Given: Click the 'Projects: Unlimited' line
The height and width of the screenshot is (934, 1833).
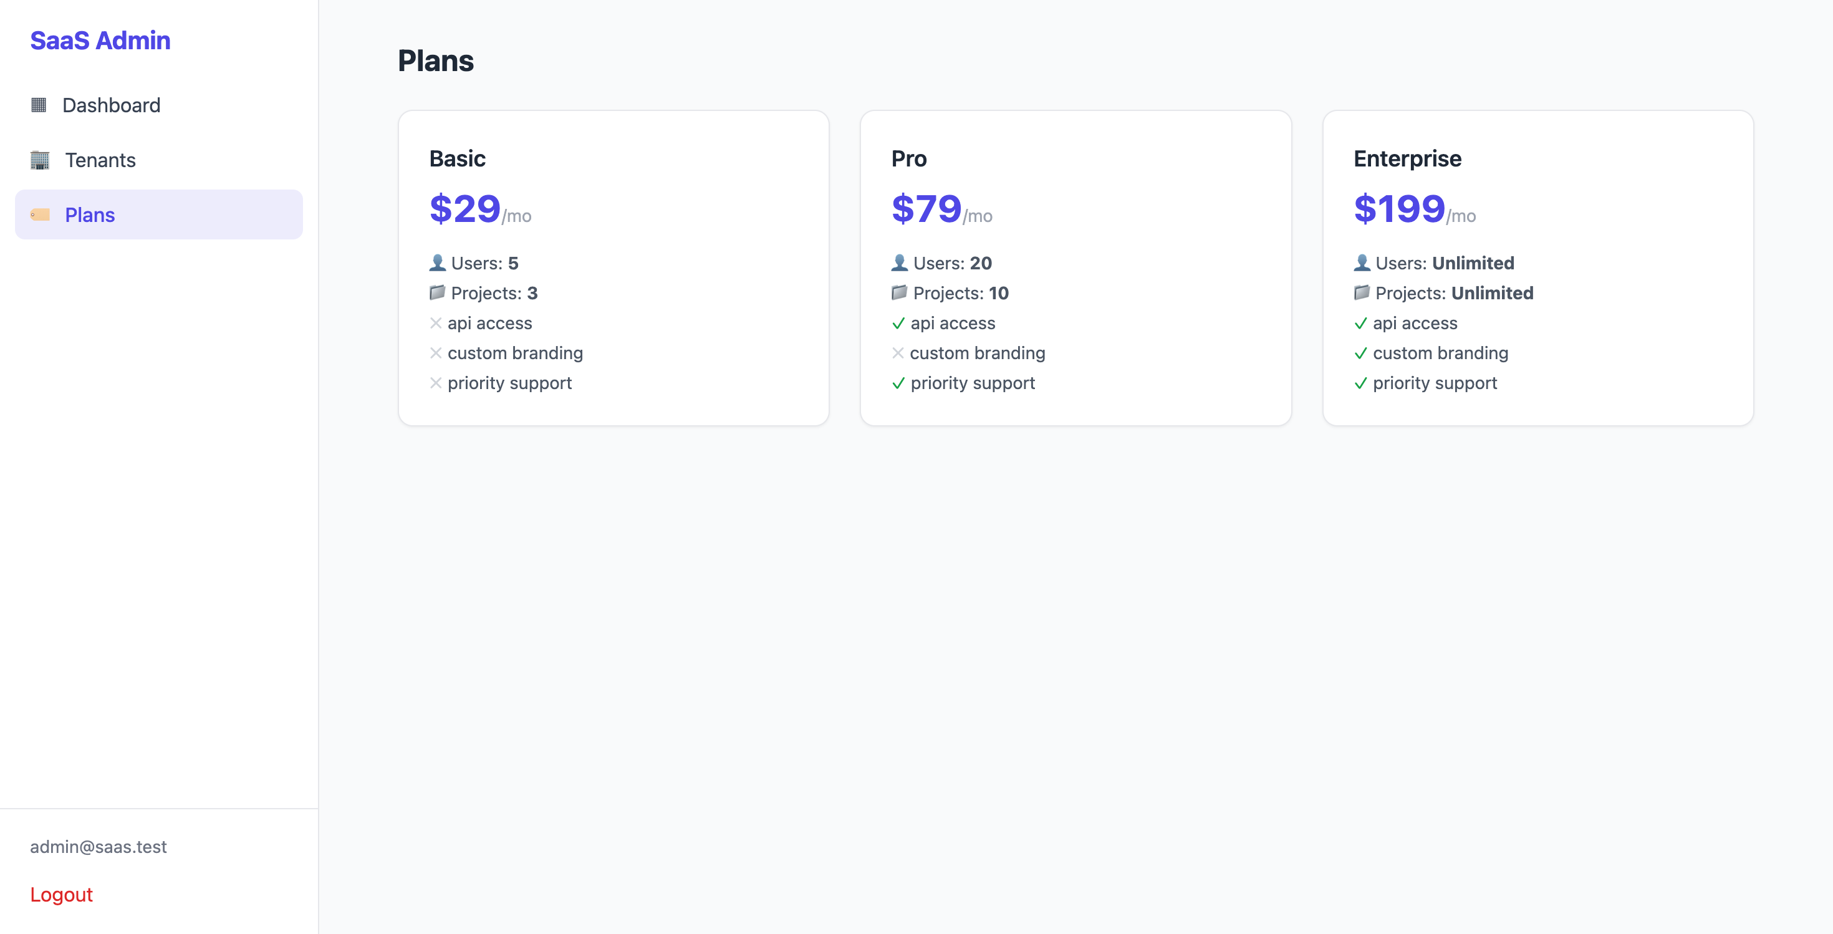Looking at the screenshot, I should tap(1444, 293).
